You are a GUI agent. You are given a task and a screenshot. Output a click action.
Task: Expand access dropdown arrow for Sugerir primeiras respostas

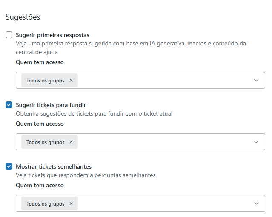click(x=256, y=80)
